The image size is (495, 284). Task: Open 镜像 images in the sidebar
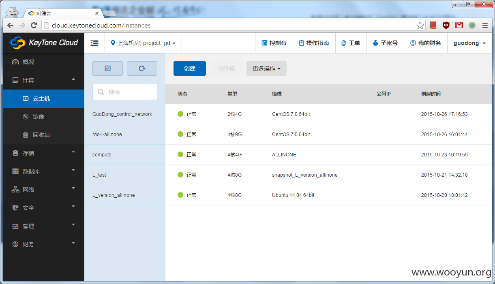(44, 117)
